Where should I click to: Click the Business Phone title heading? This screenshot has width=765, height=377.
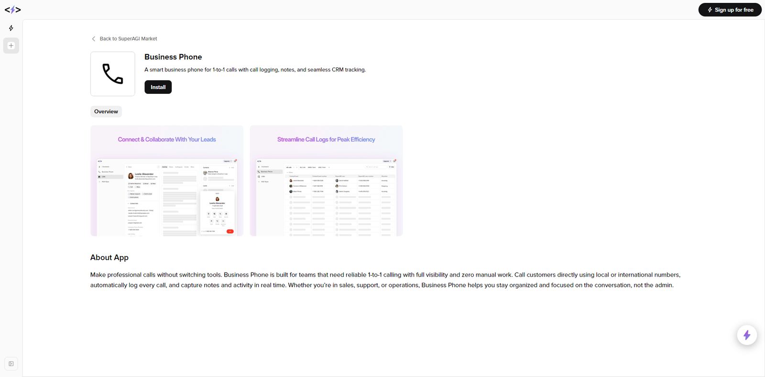coord(173,57)
